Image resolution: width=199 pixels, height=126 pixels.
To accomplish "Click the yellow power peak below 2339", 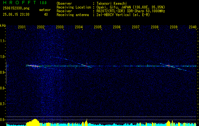I will [169, 123].
